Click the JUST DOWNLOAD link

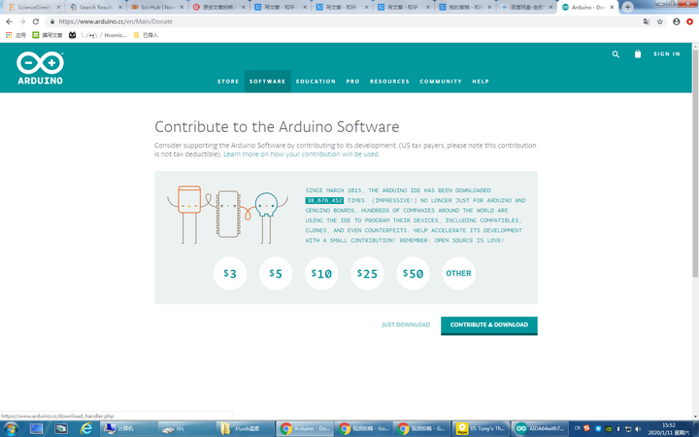coord(406,324)
